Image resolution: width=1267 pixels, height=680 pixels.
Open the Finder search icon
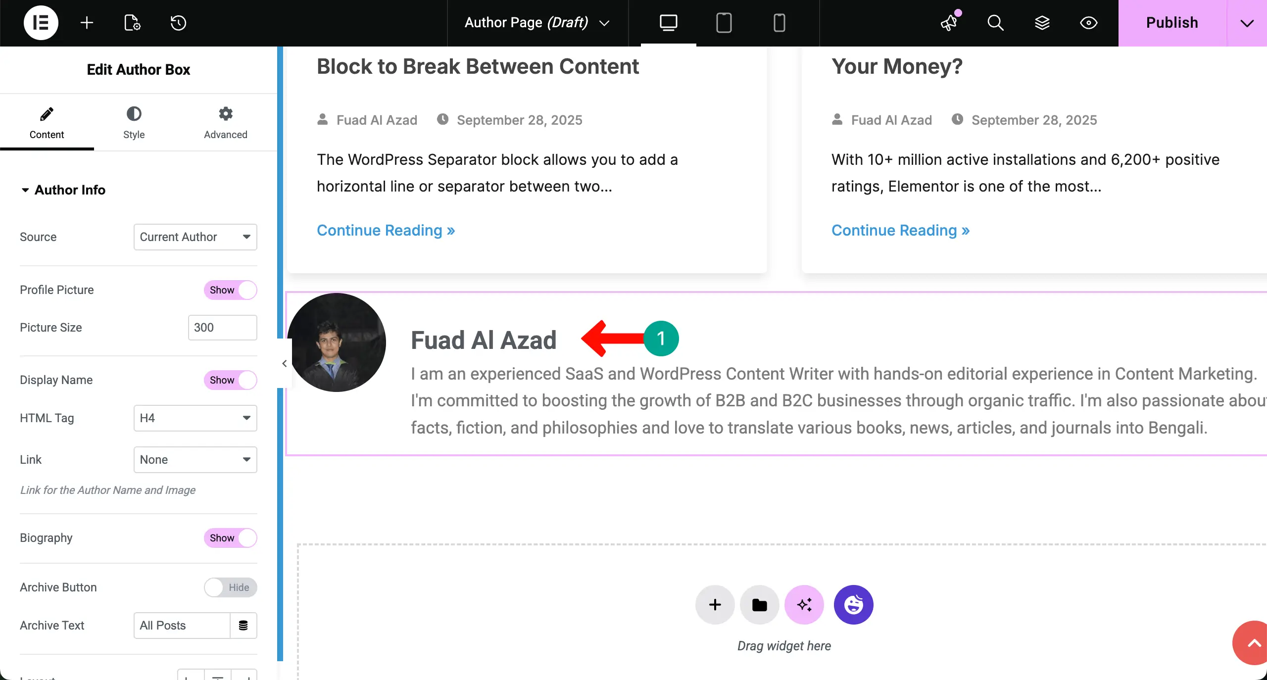(x=995, y=23)
